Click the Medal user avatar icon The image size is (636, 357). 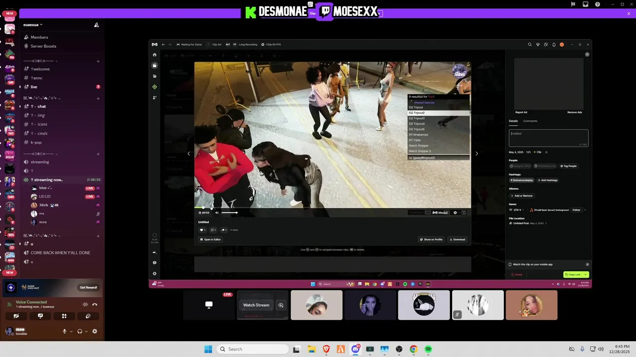click(562, 45)
